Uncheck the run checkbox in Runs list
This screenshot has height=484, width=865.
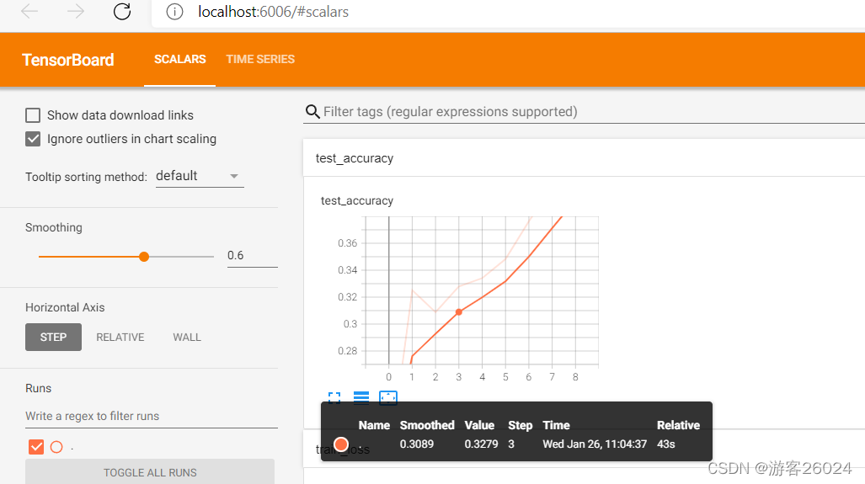pyautogui.click(x=36, y=447)
